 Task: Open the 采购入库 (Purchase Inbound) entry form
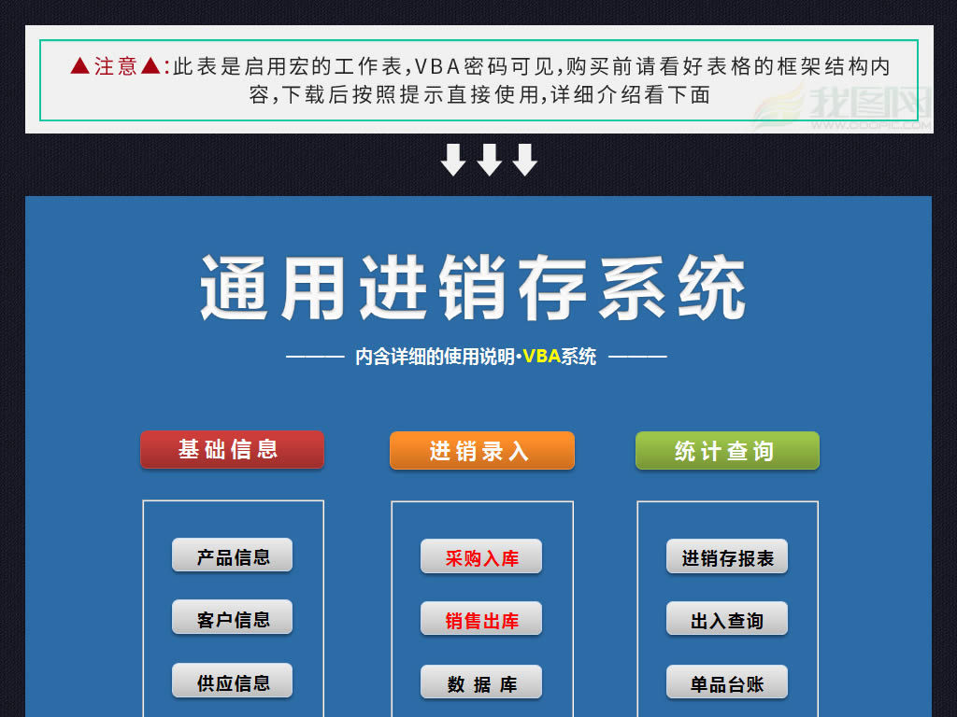click(x=481, y=556)
